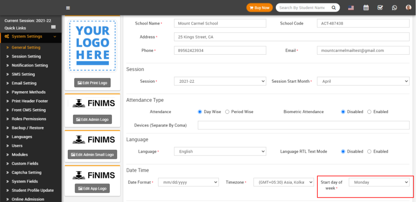This screenshot has width=416, height=202.
Task: Open the Date Format dropdown
Action: pyautogui.click(x=188, y=182)
